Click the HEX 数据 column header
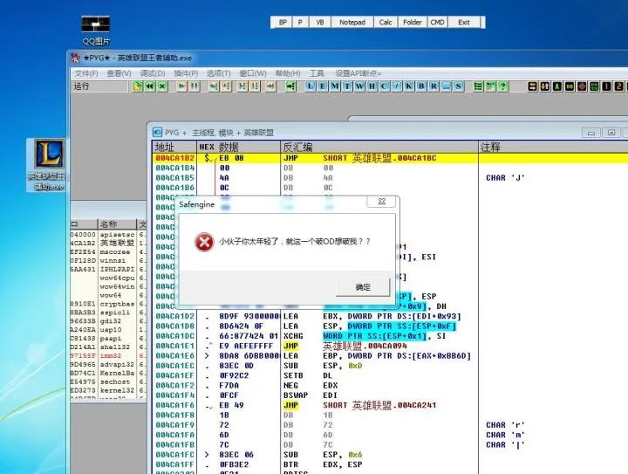 tap(239, 147)
